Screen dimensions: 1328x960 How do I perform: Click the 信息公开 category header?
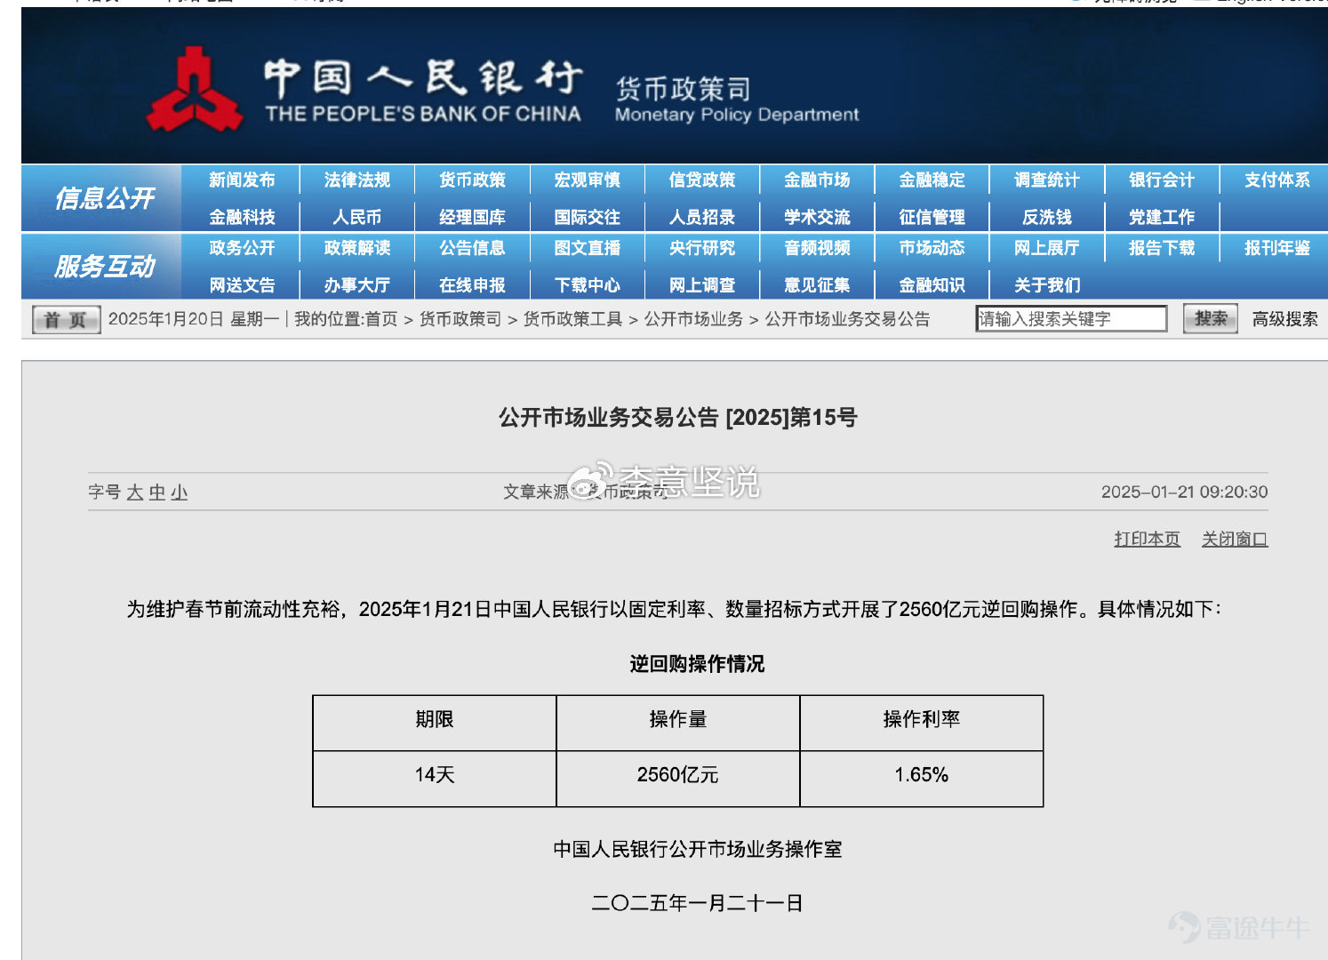click(x=104, y=198)
